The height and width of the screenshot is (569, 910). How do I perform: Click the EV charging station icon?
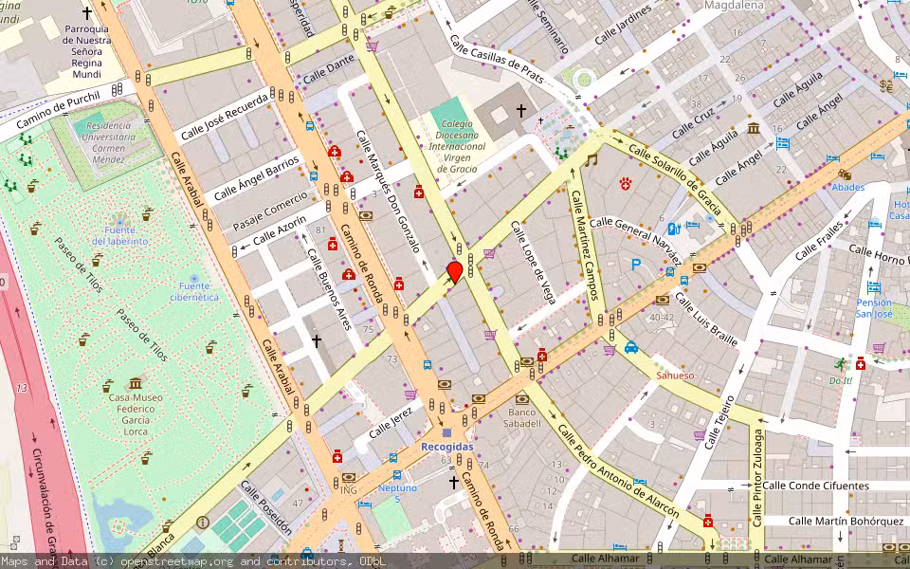point(674,229)
